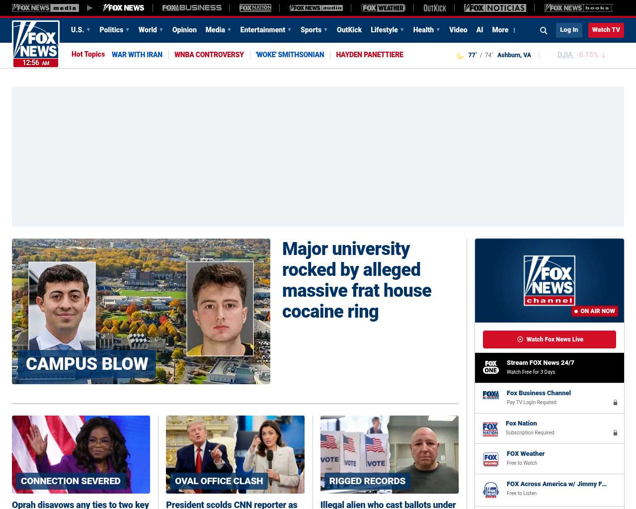Click the Fox Nation sidebar logo icon

[x=490, y=428]
